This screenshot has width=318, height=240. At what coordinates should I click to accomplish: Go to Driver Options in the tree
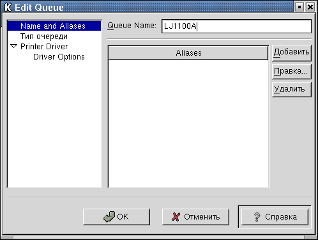tap(59, 56)
